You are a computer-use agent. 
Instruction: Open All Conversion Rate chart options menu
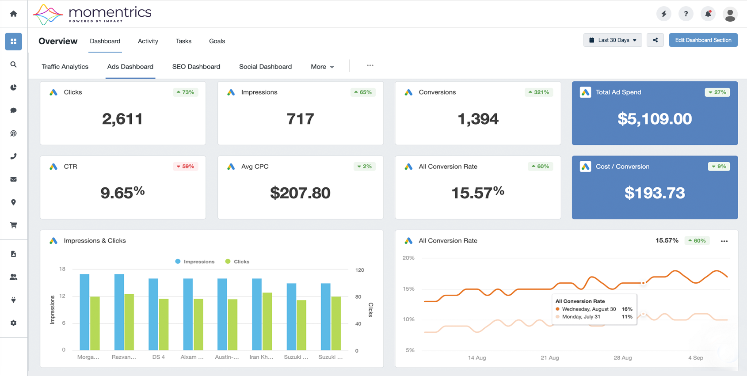(x=724, y=241)
